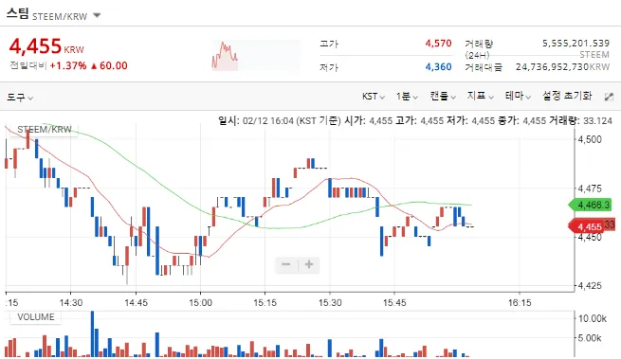Click the trade amount 24,736,952,730 KRW
Screen dimensions: 621x359
562,67
